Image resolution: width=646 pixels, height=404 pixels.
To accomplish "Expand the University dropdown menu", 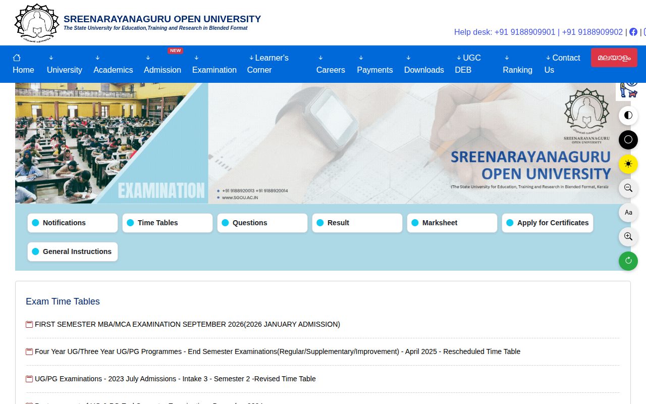I will [x=65, y=64].
